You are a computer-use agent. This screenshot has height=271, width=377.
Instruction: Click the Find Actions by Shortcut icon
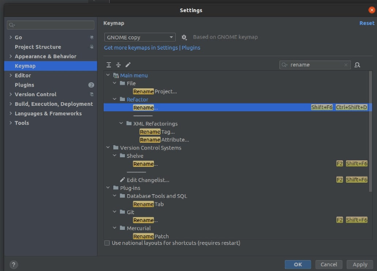pyautogui.click(x=357, y=65)
